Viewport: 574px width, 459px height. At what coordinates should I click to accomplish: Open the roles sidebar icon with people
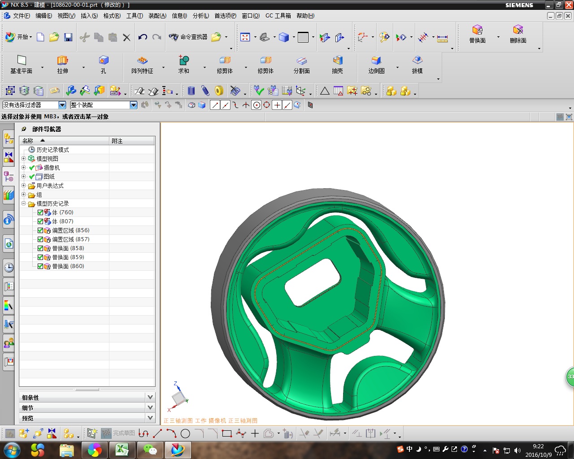tap(9, 343)
